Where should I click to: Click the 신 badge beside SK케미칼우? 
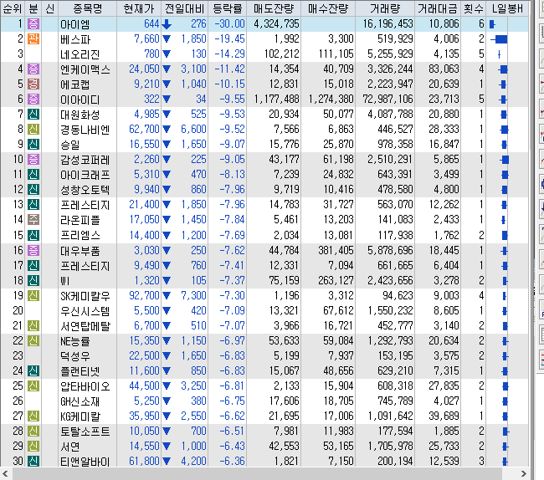coord(33,296)
